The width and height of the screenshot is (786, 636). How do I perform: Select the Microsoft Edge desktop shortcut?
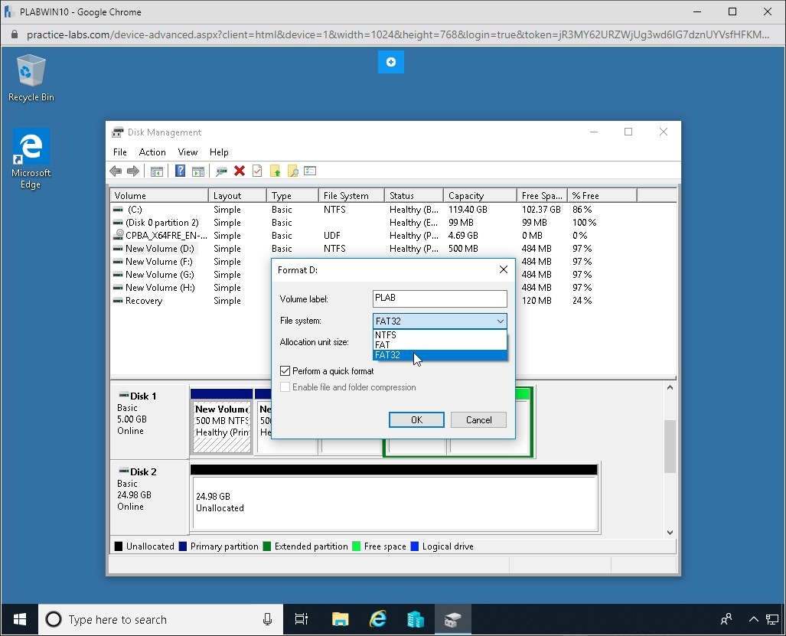point(31,158)
